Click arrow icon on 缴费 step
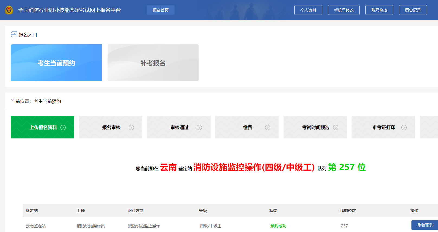Image resolution: width=438 pixels, height=232 pixels. 268,127
